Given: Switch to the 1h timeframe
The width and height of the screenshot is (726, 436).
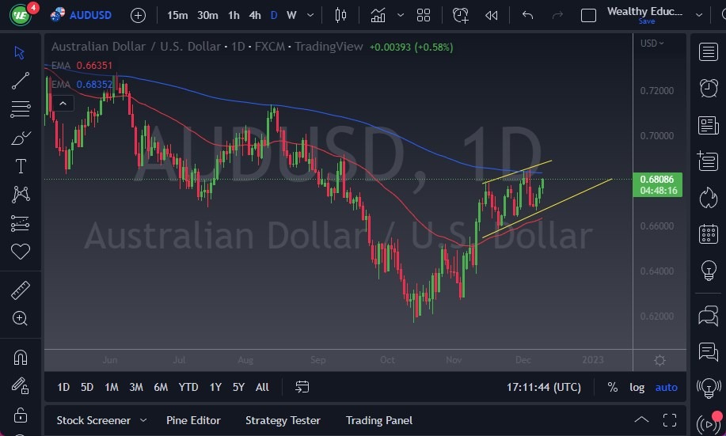Looking at the screenshot, I should [x=234, y=15].
